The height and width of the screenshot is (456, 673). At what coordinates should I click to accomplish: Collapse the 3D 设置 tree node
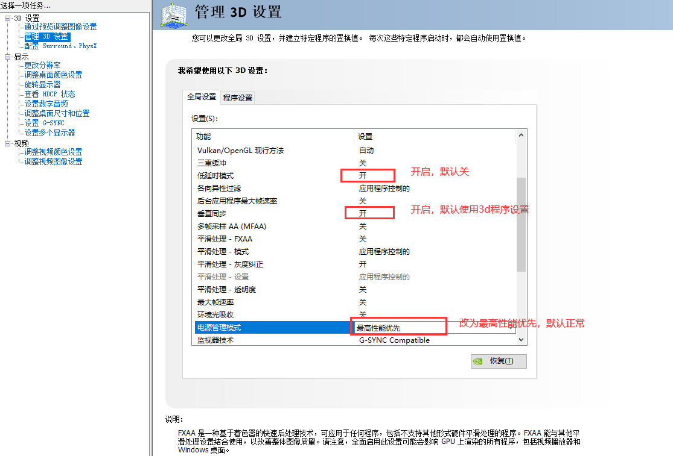click(x=7, y=19)
